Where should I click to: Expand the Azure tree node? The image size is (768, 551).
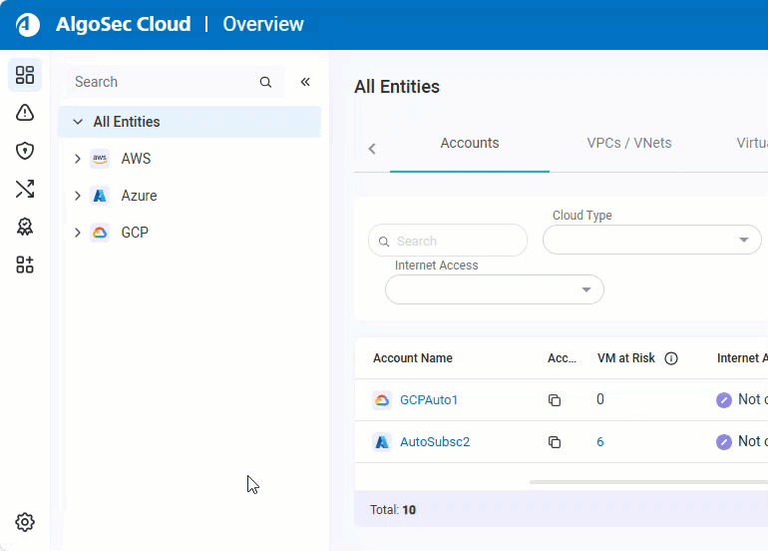(78, 196)
